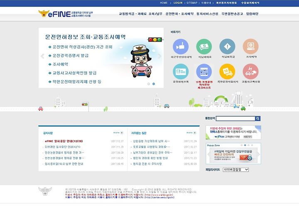Screen dimensions: 299x208
Task: Open the 교통범칙금·과태료 조회/납부 menu
Action: [x=140, y=14]
